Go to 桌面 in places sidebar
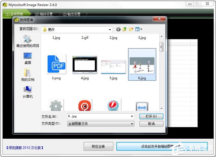The image size is (216, 157). (x=28, y=58)
